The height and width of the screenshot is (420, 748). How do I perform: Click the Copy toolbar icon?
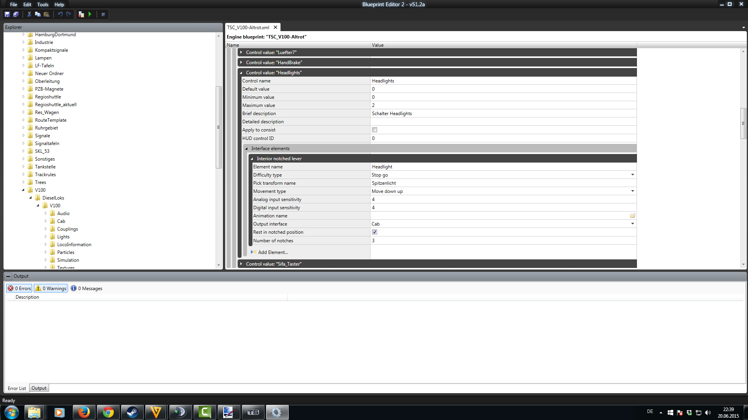coord(38,14)
